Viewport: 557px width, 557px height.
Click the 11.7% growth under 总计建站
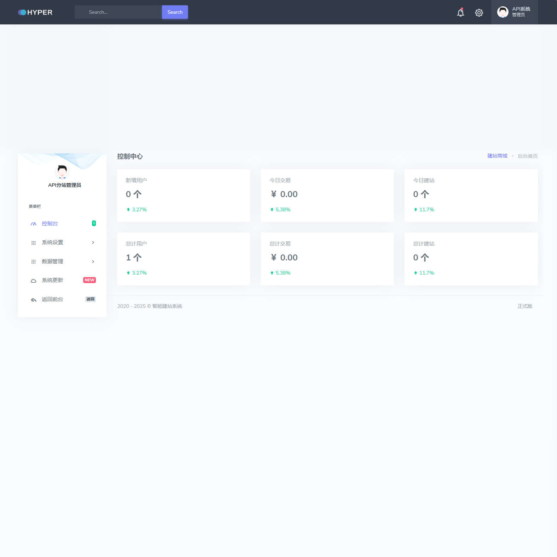coord(424,273)
